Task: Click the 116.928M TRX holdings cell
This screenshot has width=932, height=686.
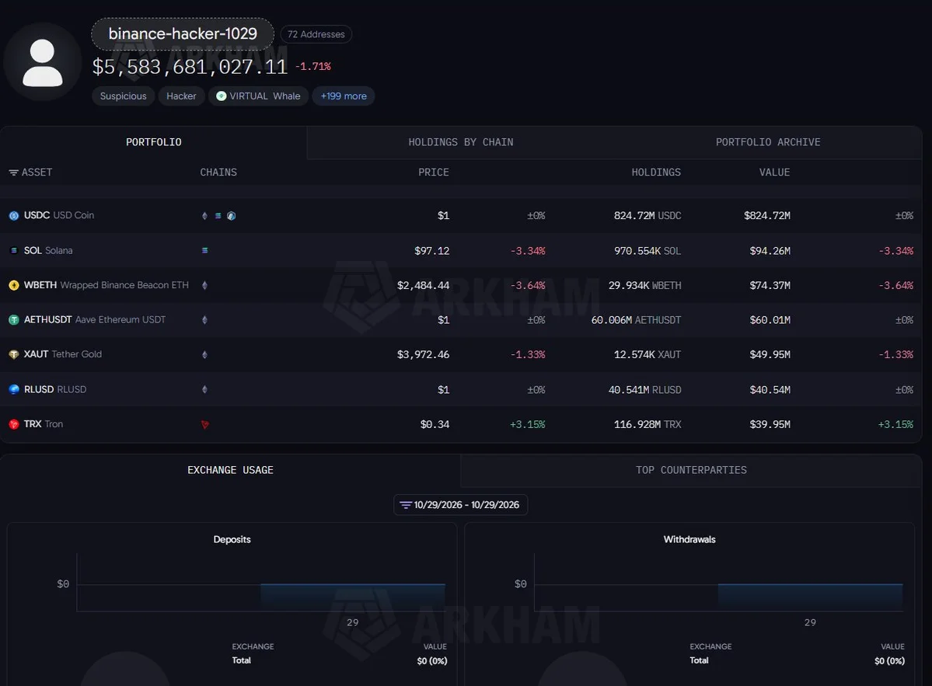Action: (x=648, y=424)
